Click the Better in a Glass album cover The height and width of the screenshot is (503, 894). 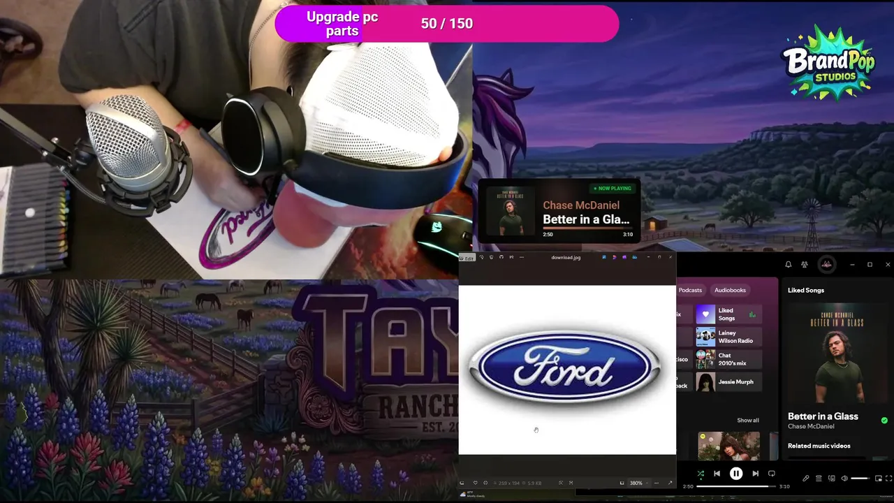tap(837, 353)
